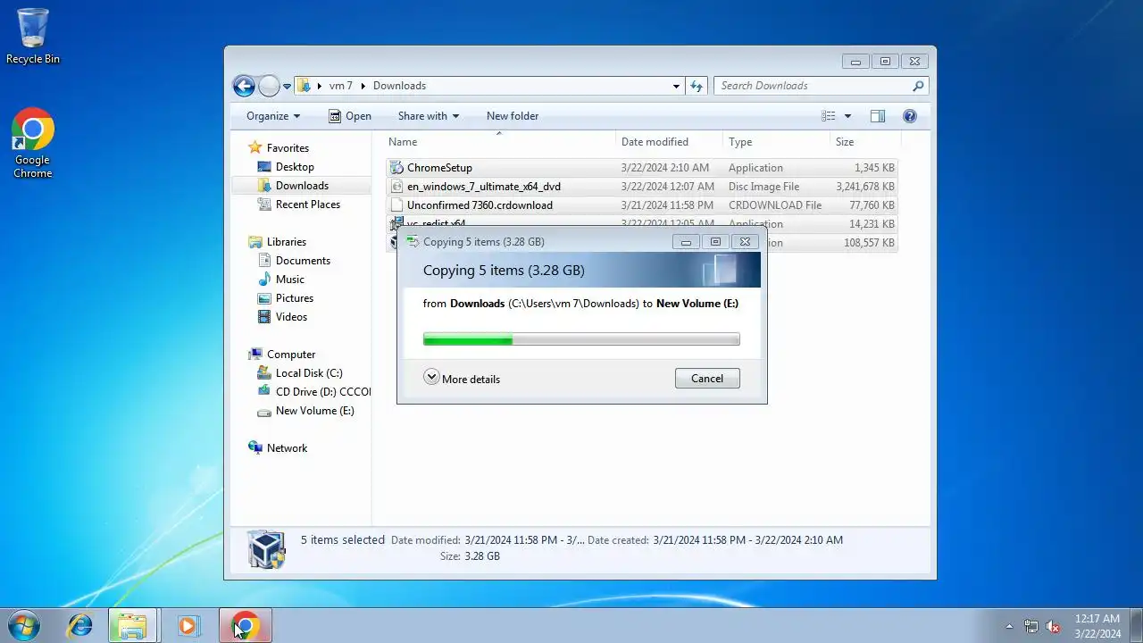This screenshot has width=1143, height=643.
Task: Open Windows Media Player from taskbar
Action: (x=188, y=626)
